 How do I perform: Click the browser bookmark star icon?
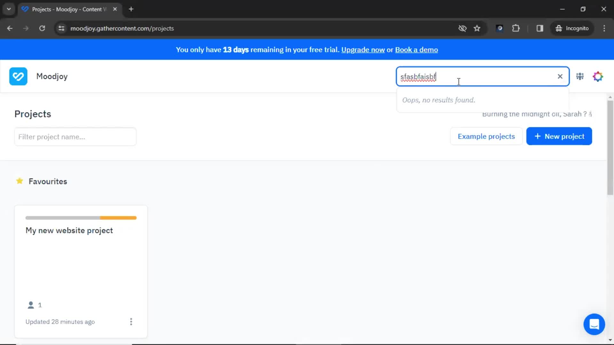coord(477,28)
